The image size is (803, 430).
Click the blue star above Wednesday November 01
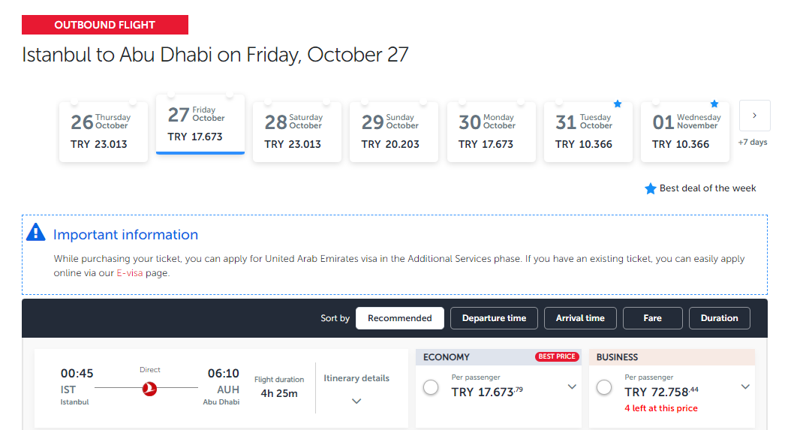point(714,104)
